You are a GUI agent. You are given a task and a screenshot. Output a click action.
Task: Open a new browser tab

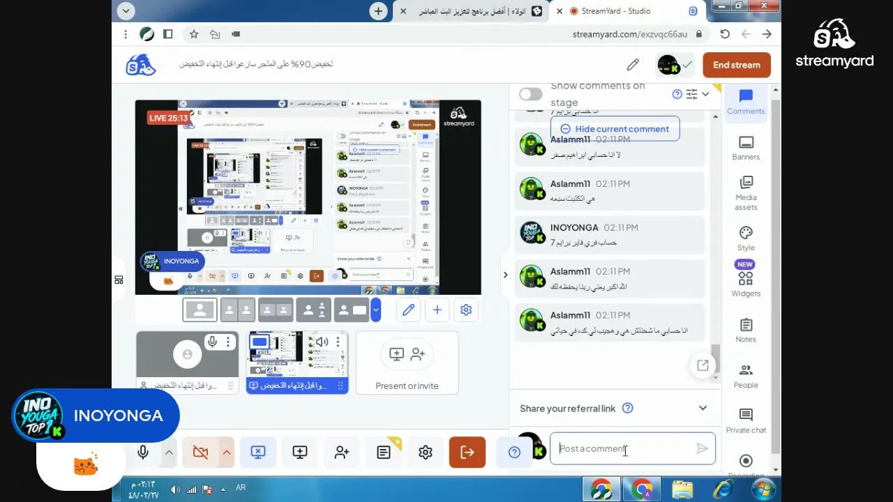(x=378, y=11)
